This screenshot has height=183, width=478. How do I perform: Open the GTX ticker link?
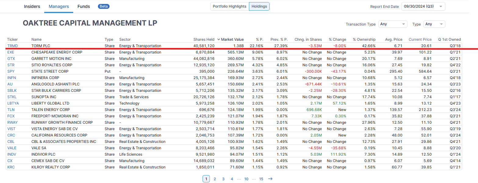coord(11,59)
